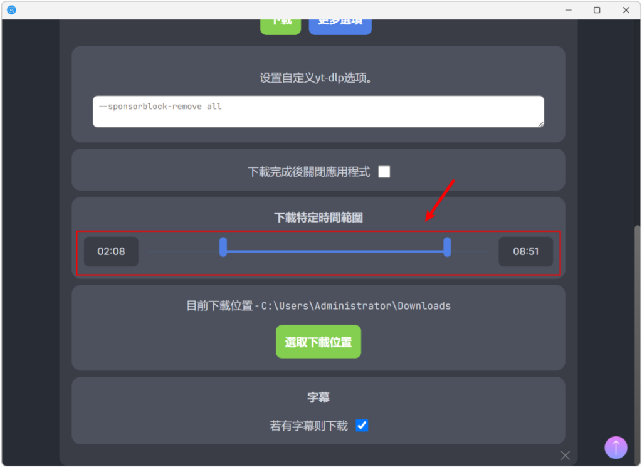Uncheck the 若有字幕则下载 checkbox

tap(362, 426)
